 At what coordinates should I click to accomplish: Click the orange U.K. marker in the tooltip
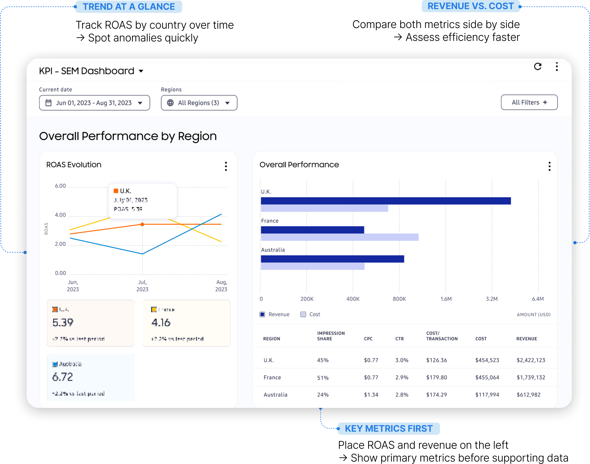pos(116,191)
